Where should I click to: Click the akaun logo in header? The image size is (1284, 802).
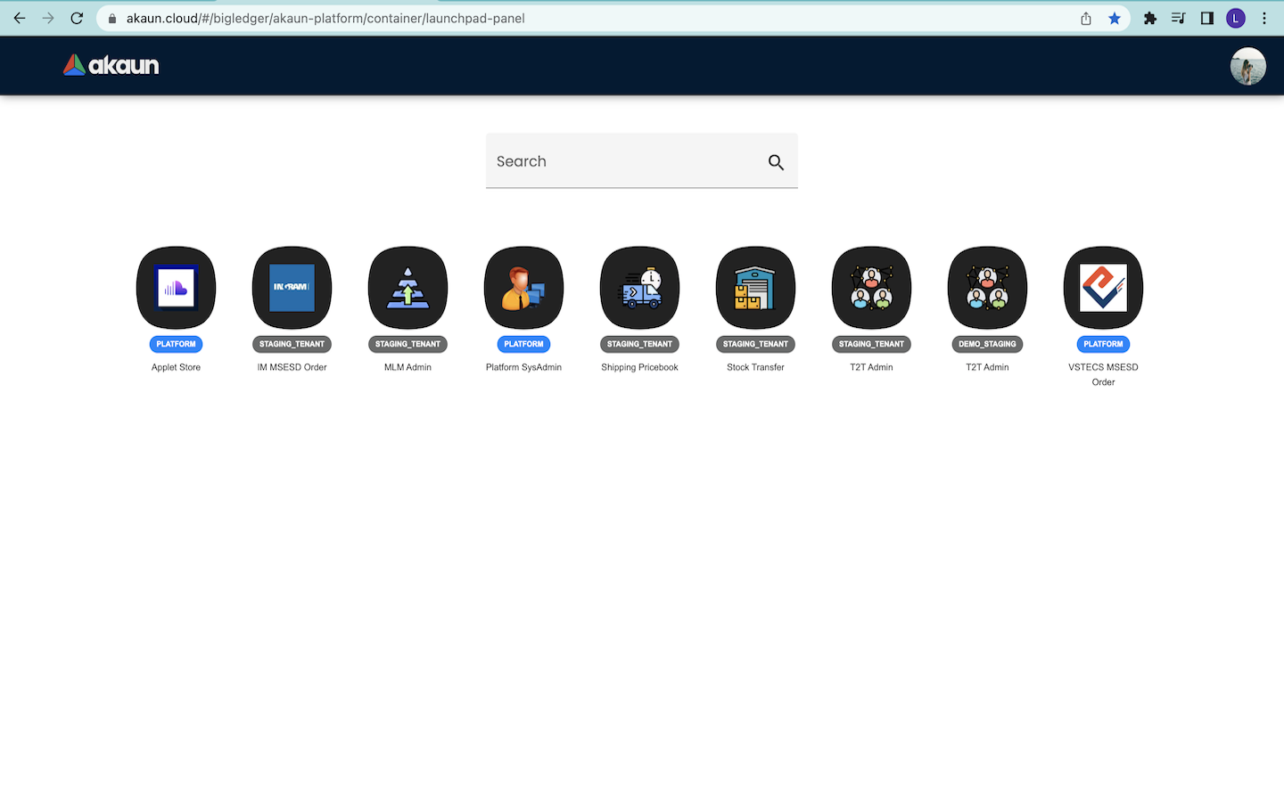coord(111,65)
